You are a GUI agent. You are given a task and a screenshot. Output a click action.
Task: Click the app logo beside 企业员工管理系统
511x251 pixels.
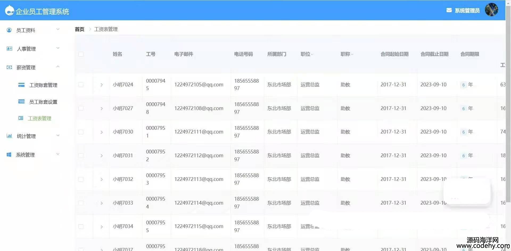(x=9, y=11)
